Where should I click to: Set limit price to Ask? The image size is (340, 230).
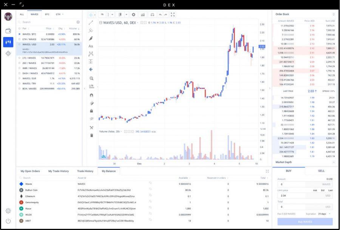tap(315, 190)
